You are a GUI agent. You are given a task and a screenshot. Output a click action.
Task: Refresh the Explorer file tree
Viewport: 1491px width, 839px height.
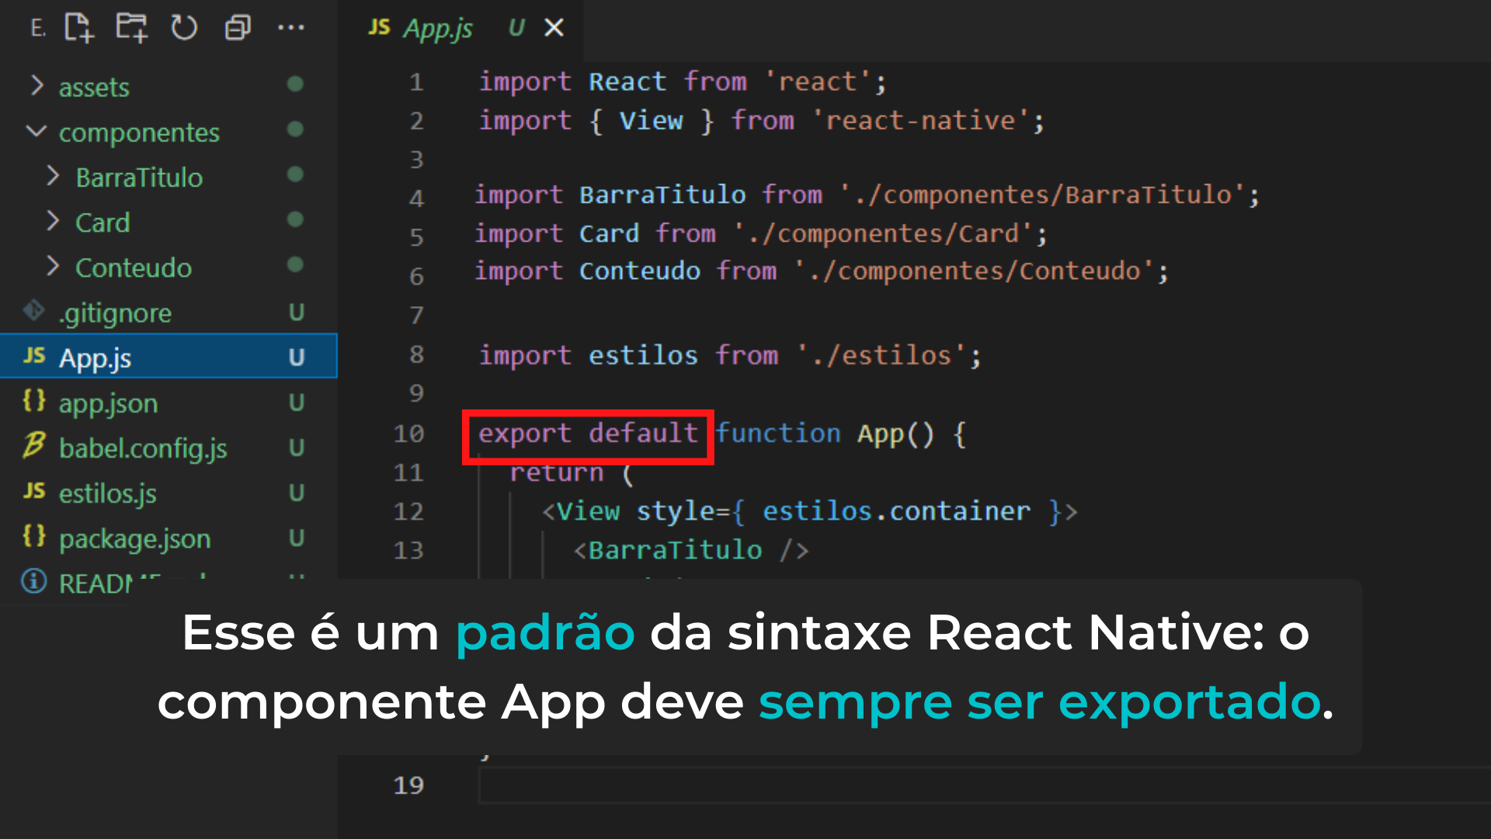(x=184, y=28)
